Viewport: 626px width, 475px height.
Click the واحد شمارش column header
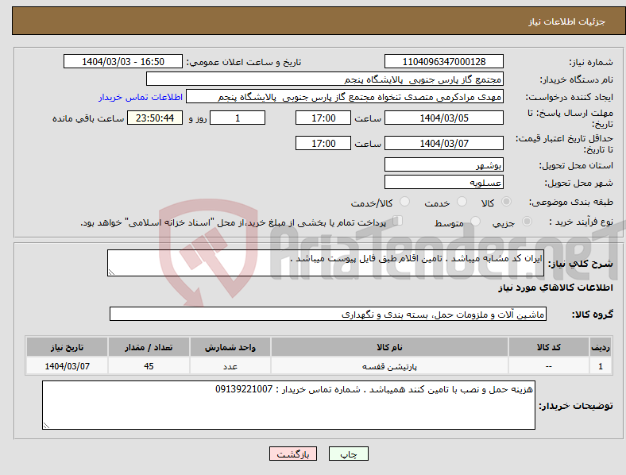[x=230, y=347]
